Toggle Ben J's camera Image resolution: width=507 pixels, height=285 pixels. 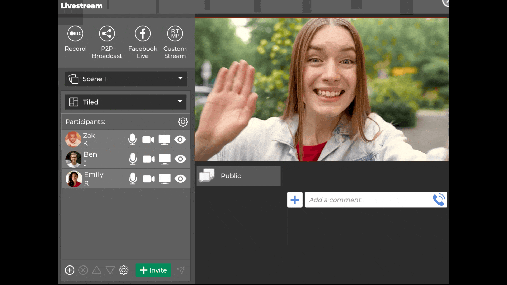pos(149,159)
